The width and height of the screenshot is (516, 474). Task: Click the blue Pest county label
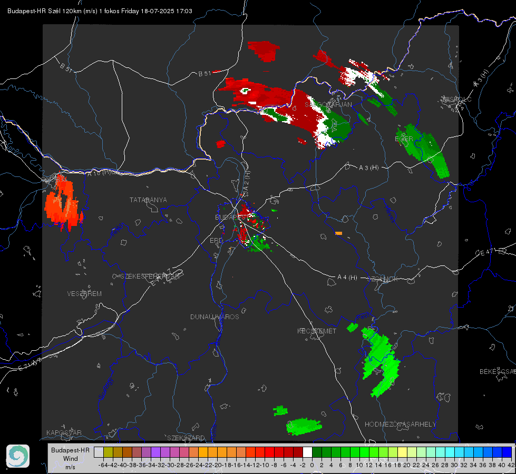coord(363,317)
